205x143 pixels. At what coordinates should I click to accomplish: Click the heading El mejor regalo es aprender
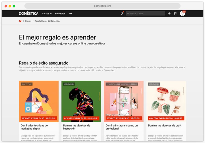[x=57, y=37]
